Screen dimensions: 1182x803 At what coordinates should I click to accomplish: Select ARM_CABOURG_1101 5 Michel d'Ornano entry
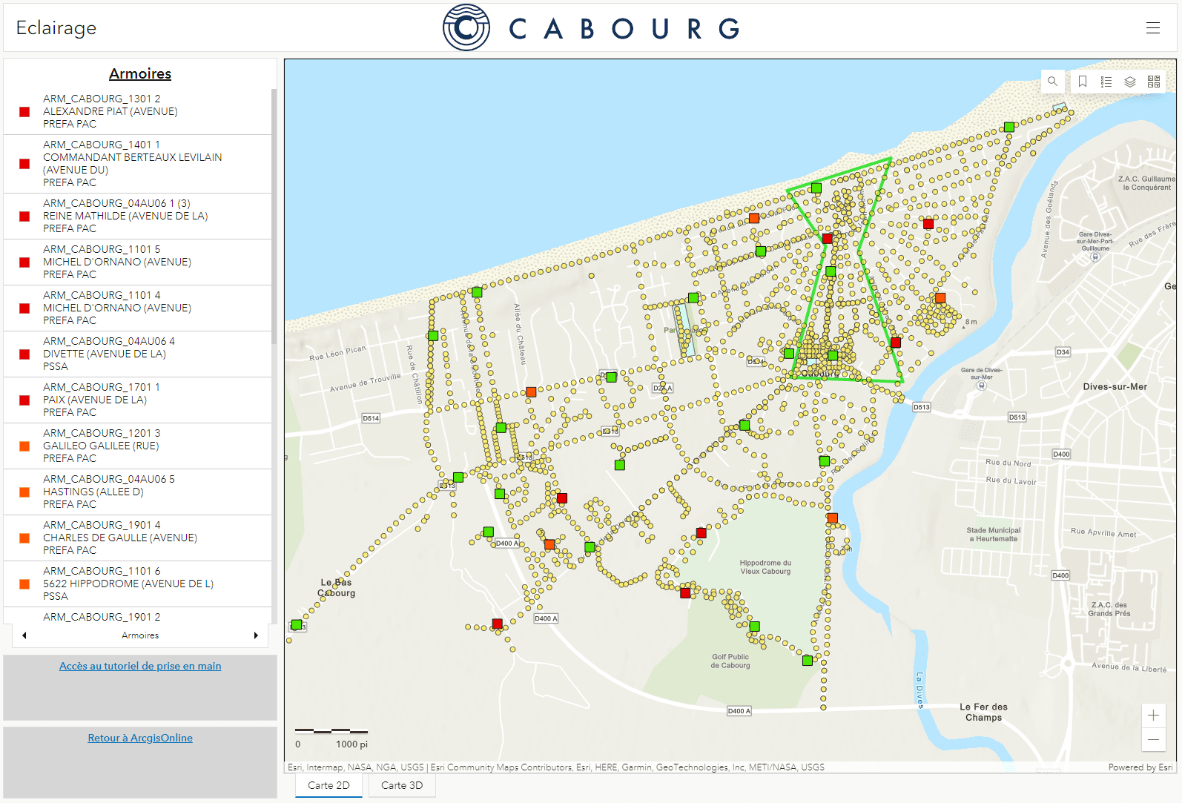coord(138,262)
